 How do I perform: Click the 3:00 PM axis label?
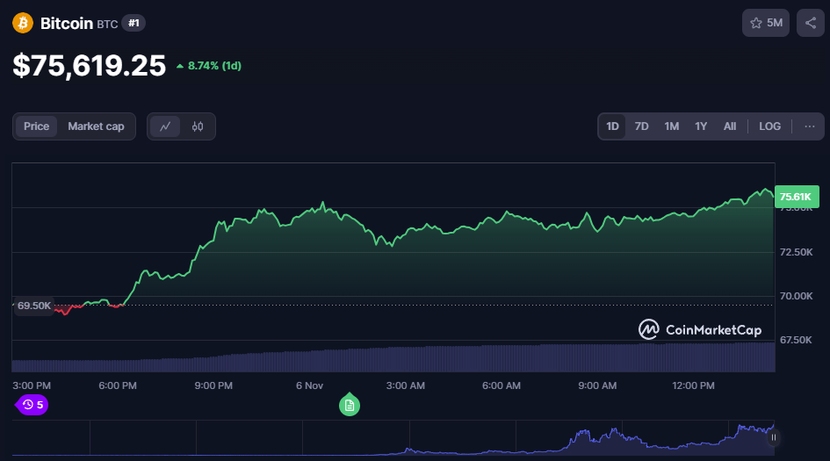click(x=32, y=385)
